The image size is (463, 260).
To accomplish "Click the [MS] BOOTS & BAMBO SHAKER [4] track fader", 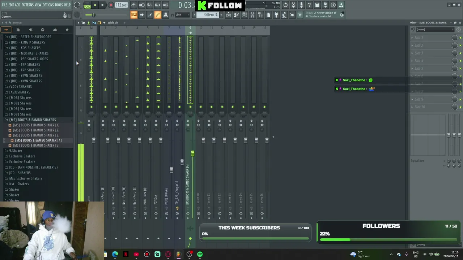I will pyautogui.click(x=192, y=154).
